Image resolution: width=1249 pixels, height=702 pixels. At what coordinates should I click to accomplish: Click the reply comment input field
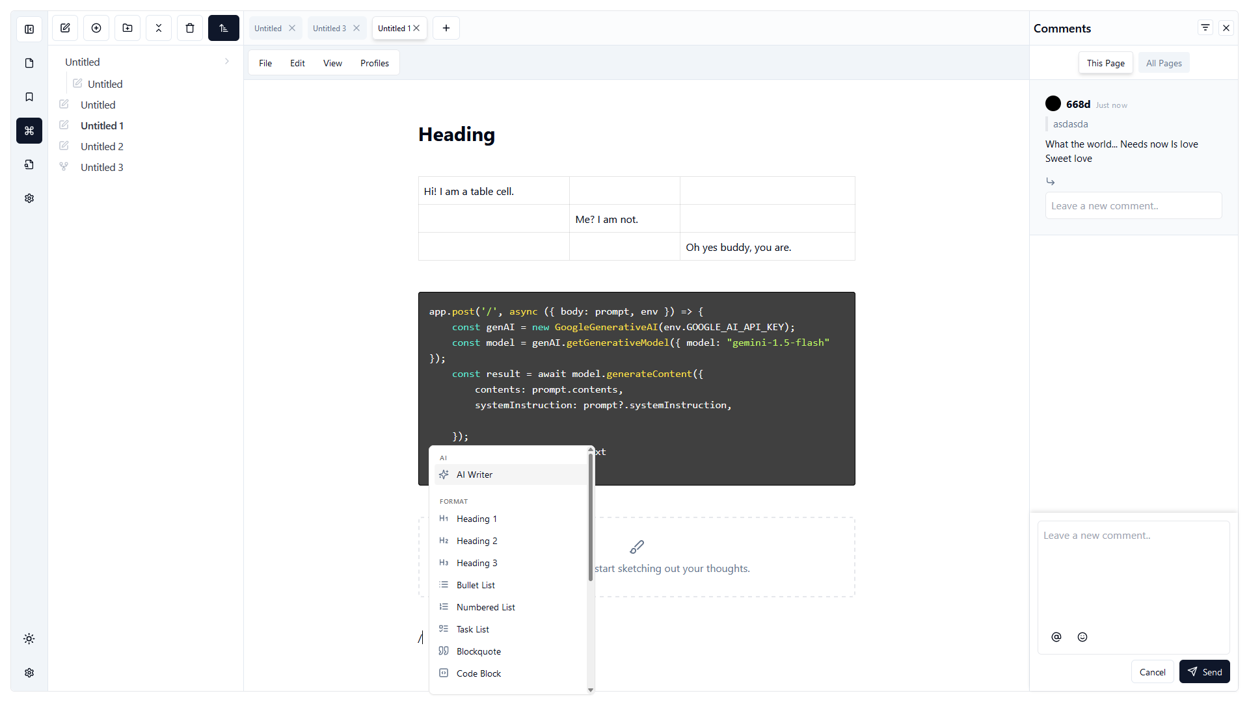(x=1133, y=206)
